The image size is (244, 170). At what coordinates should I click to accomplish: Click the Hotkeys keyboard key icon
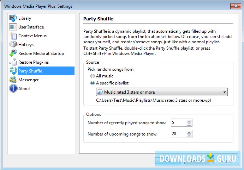coord(13,44)
